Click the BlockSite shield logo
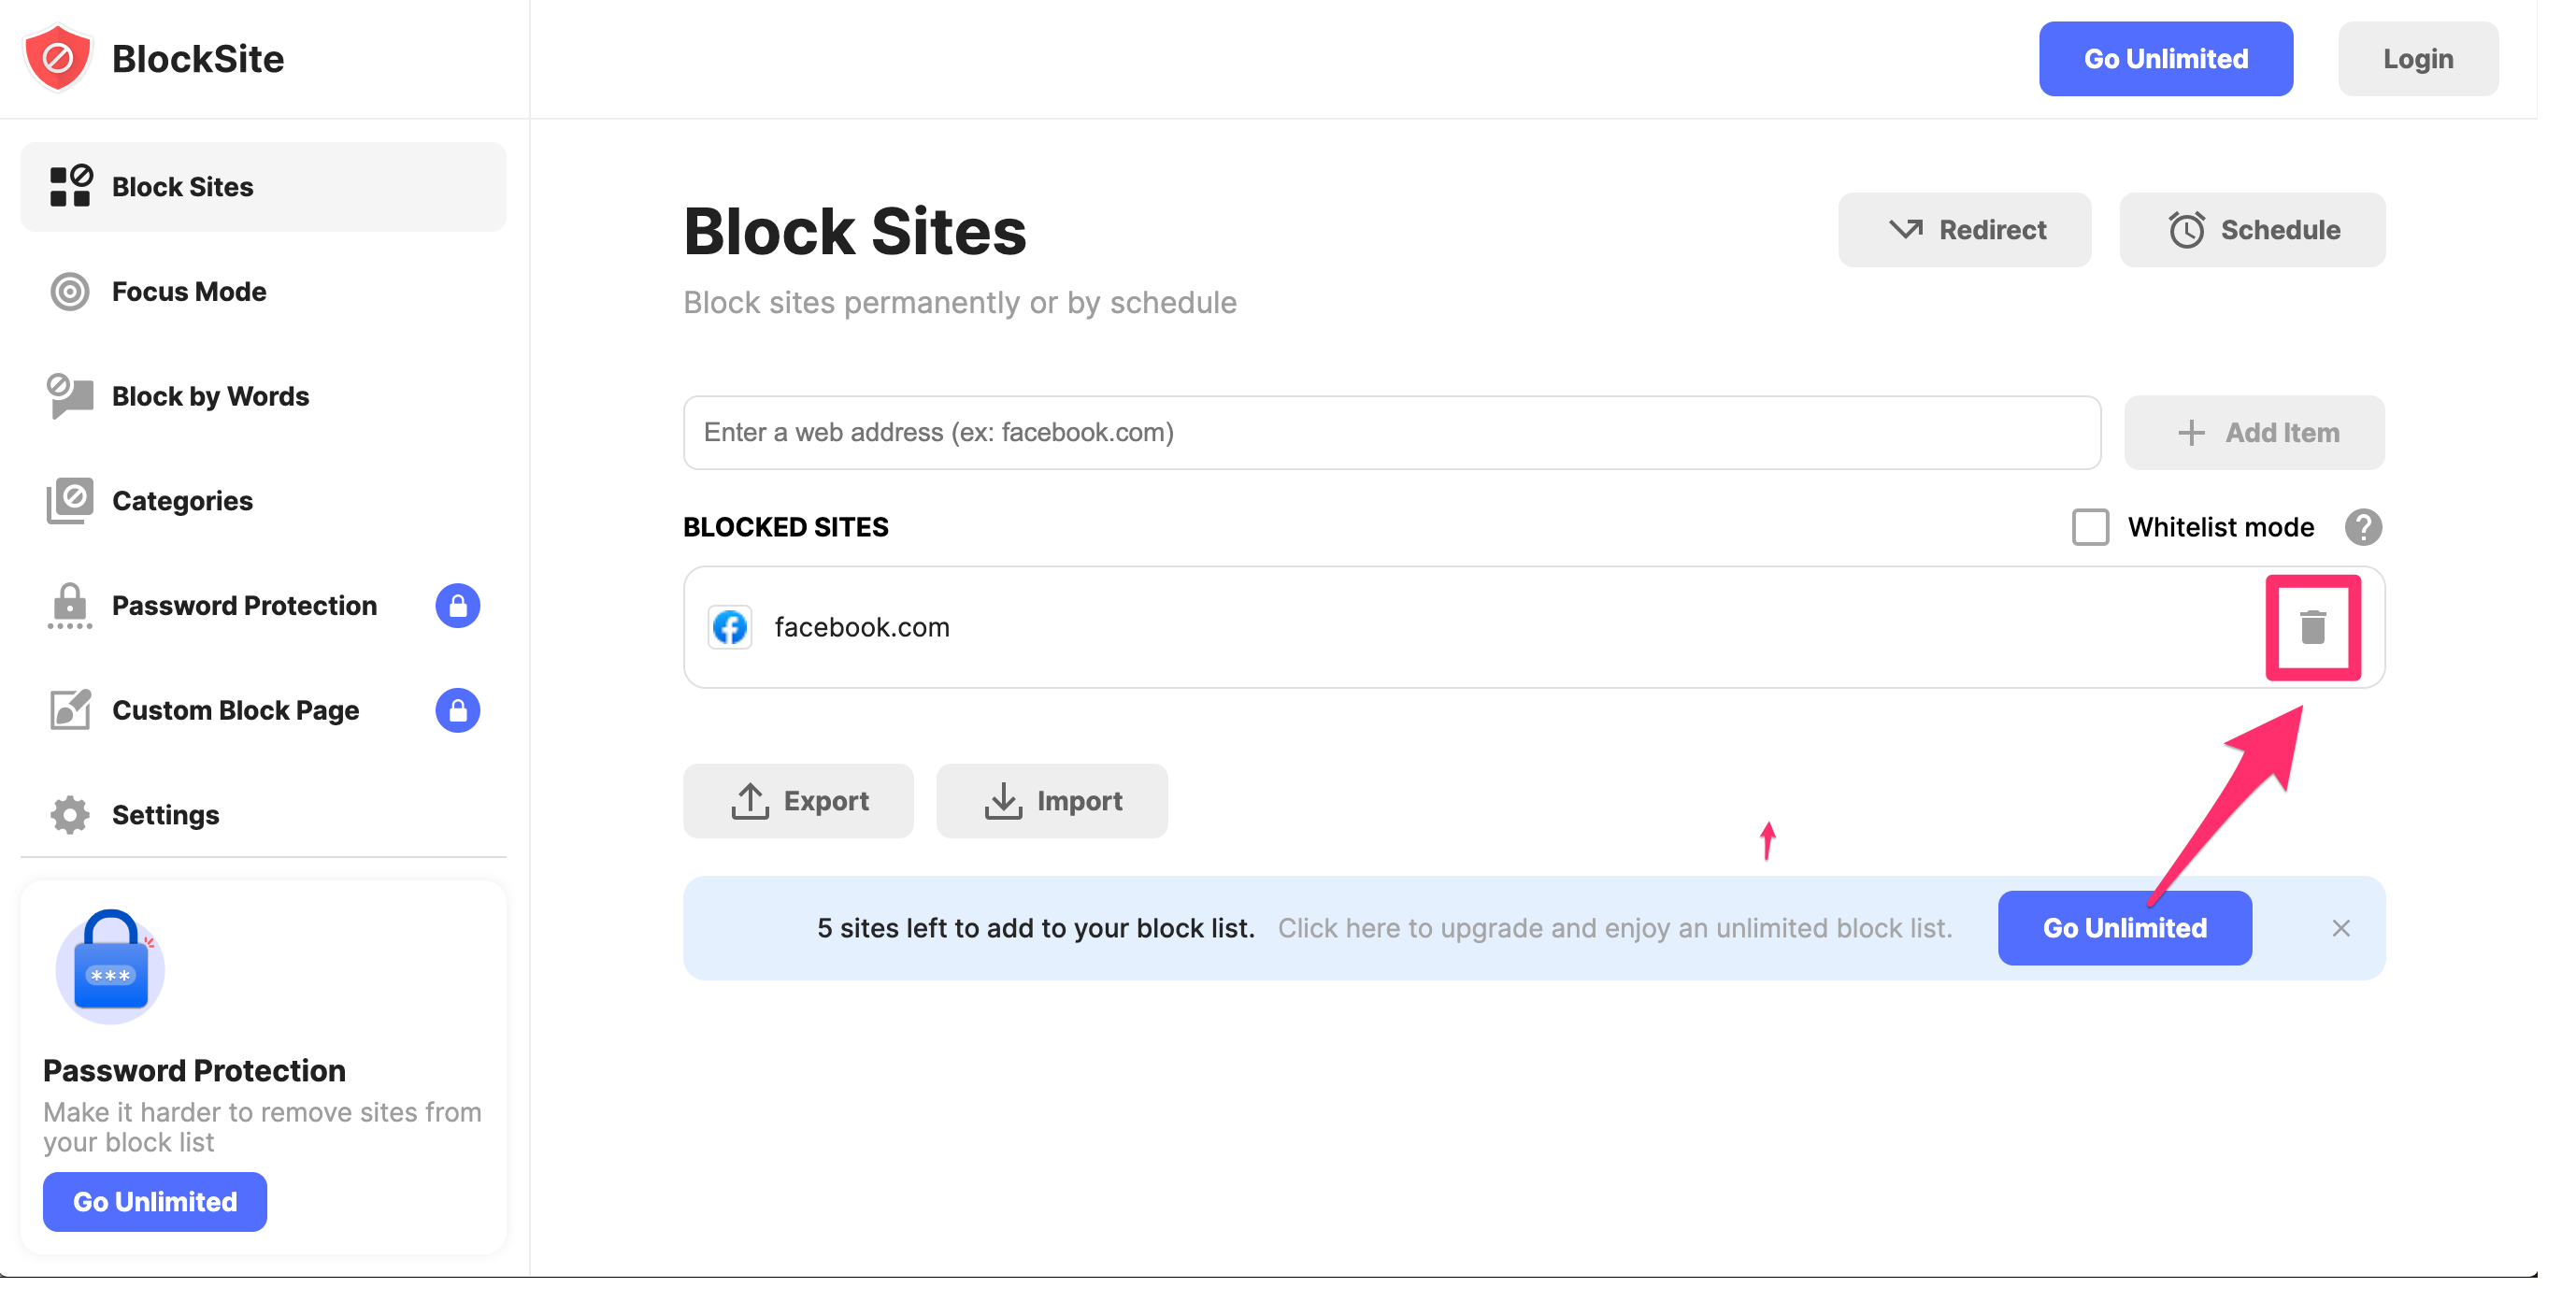This screenshot has height=1316, width=2576. [58, 58]
